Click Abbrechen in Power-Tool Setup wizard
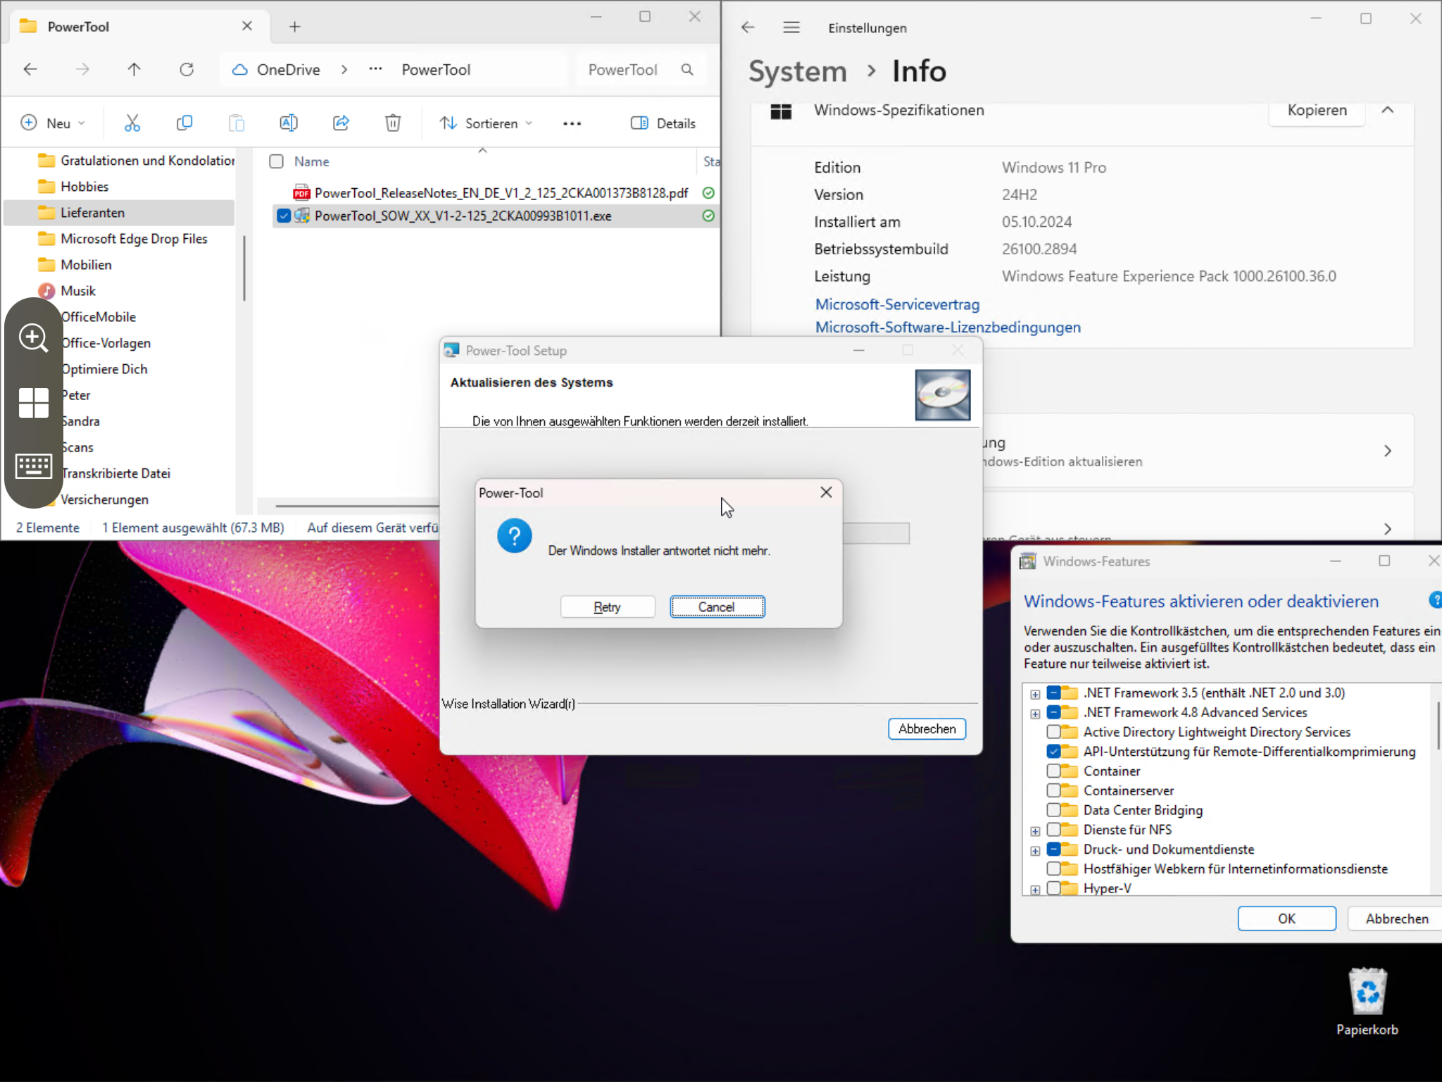 click(x=927, y=728)
